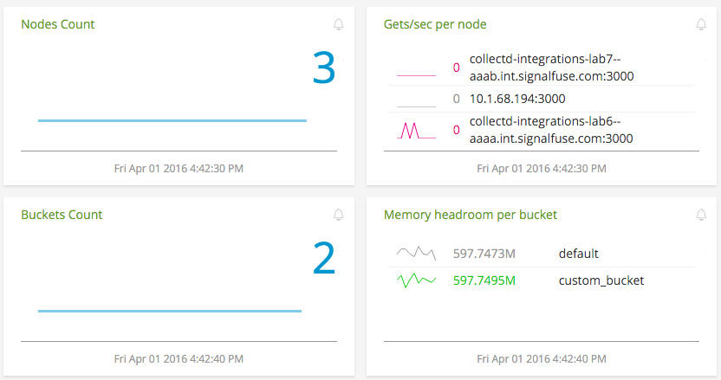The height and width of the screenshot is (380, 721).
Task: Select the collectd-integrations-lab7 node row
Action: (551, 68)
